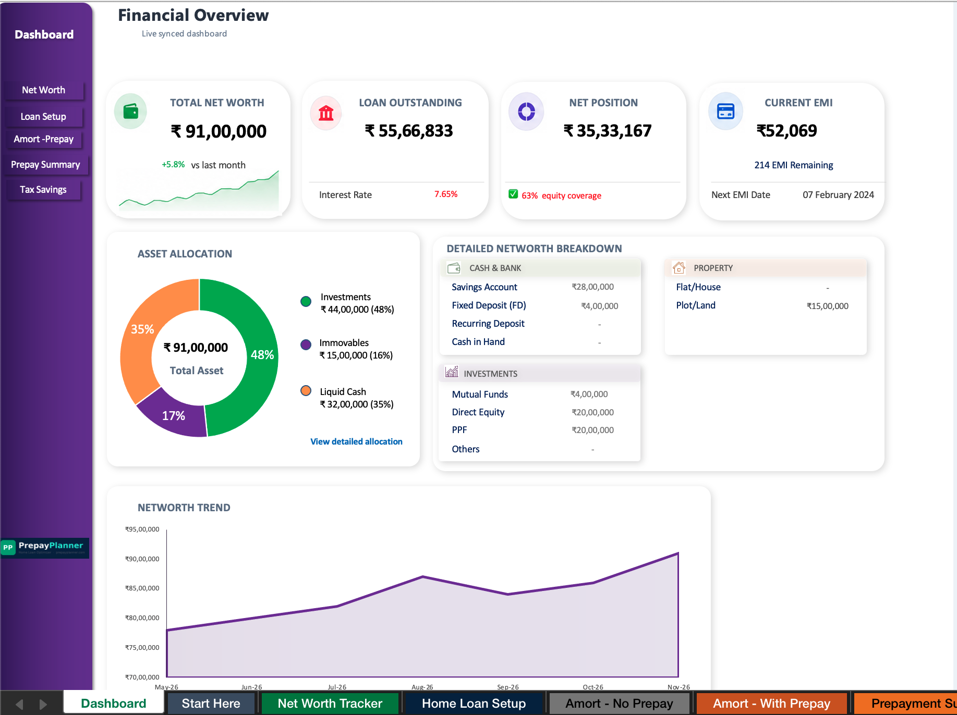Click the 07 February 2024 EMI date

tap(838, 195)
